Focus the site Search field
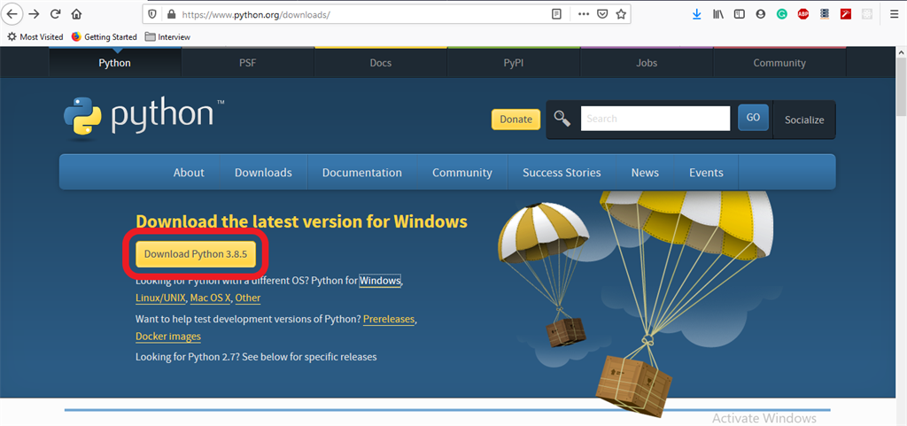 click(655, 119)
